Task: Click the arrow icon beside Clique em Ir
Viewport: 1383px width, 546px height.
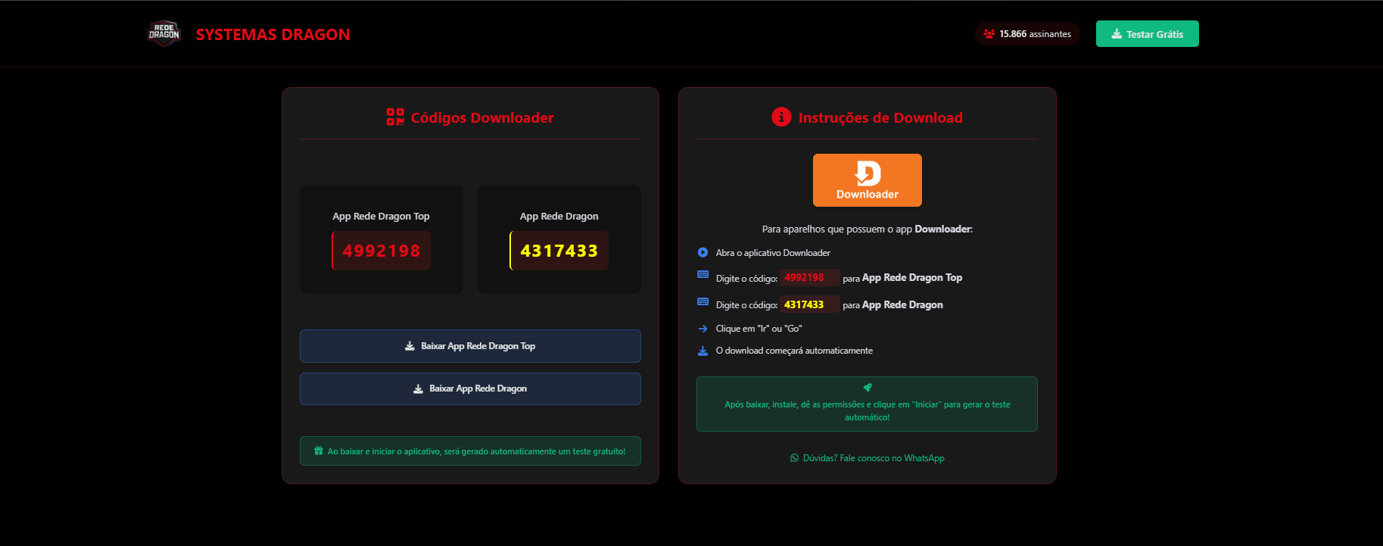Action: pyautogui.click(x=702, y=329)
